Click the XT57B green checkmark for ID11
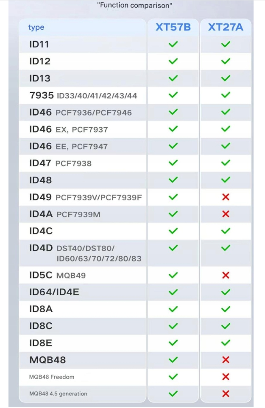Image resolution: width=265 pixels, height=408 pixels. click(173, 44)
